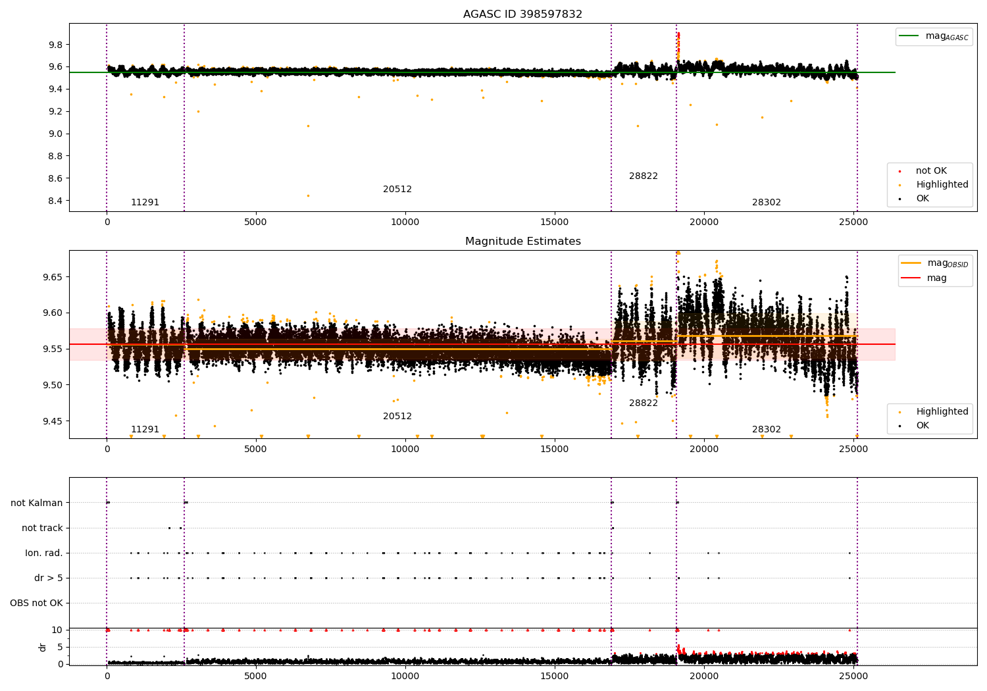987x691 pixels.
Task: Click the 'Ion. rad.' y-axis label
Action: [x=44, y=553]
